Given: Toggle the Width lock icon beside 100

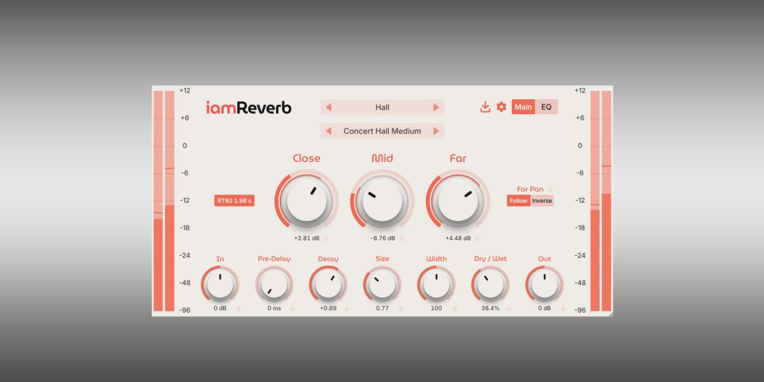Looking at the screenshot, I should [454, 308].
